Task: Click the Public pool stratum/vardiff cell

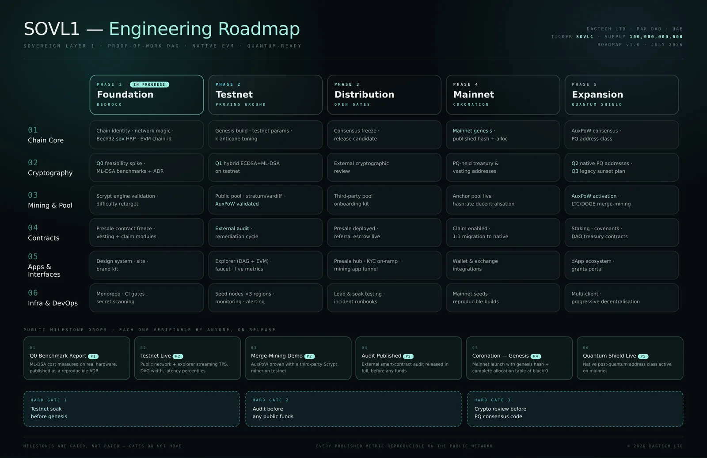Action: pyautogui.click(x=265, y=200)
